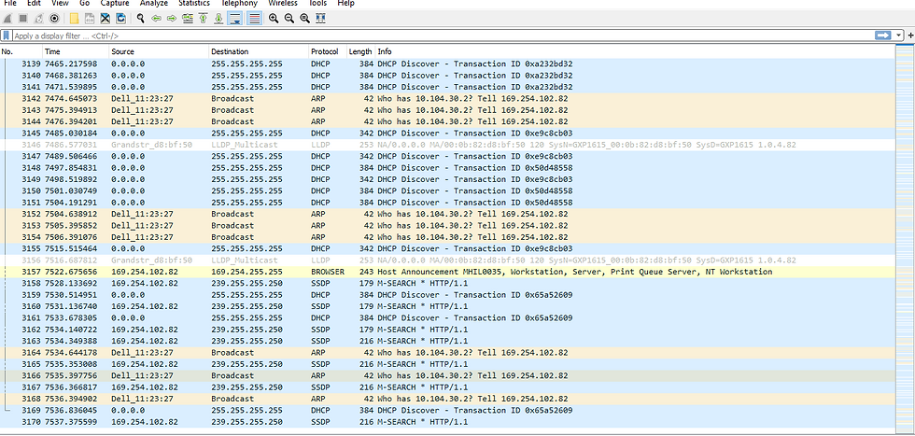Image resolution: width=915 pixels, height=436 pixels.
Task: Zoom out the packet list text
Action: pyautogui.click(x=289, y=19)
